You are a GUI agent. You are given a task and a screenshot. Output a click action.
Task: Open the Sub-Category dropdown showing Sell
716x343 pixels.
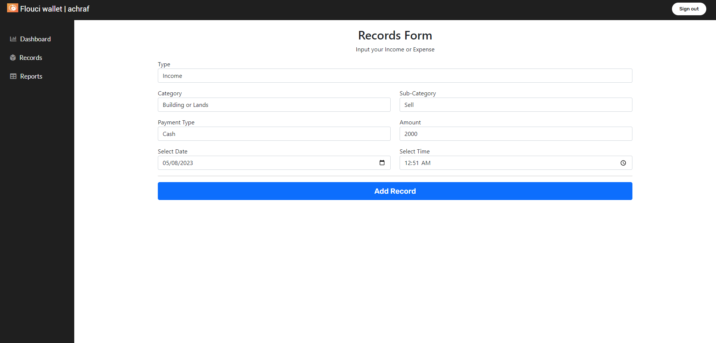coord(516,105)
